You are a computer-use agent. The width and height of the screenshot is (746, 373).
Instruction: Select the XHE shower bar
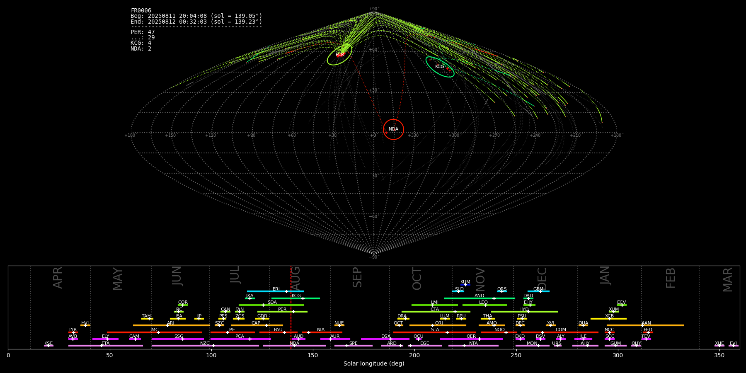[x=719, y=346]
